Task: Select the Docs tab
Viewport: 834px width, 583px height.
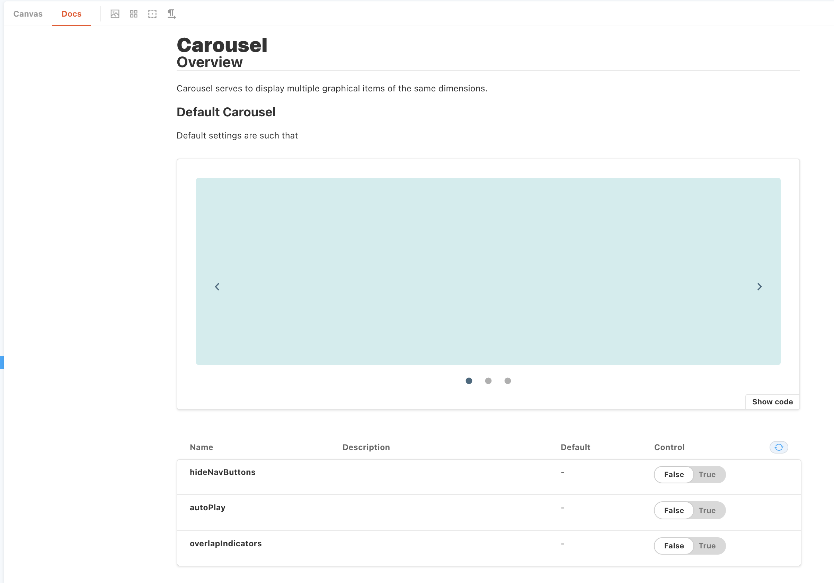Action: tap(71, 14)
